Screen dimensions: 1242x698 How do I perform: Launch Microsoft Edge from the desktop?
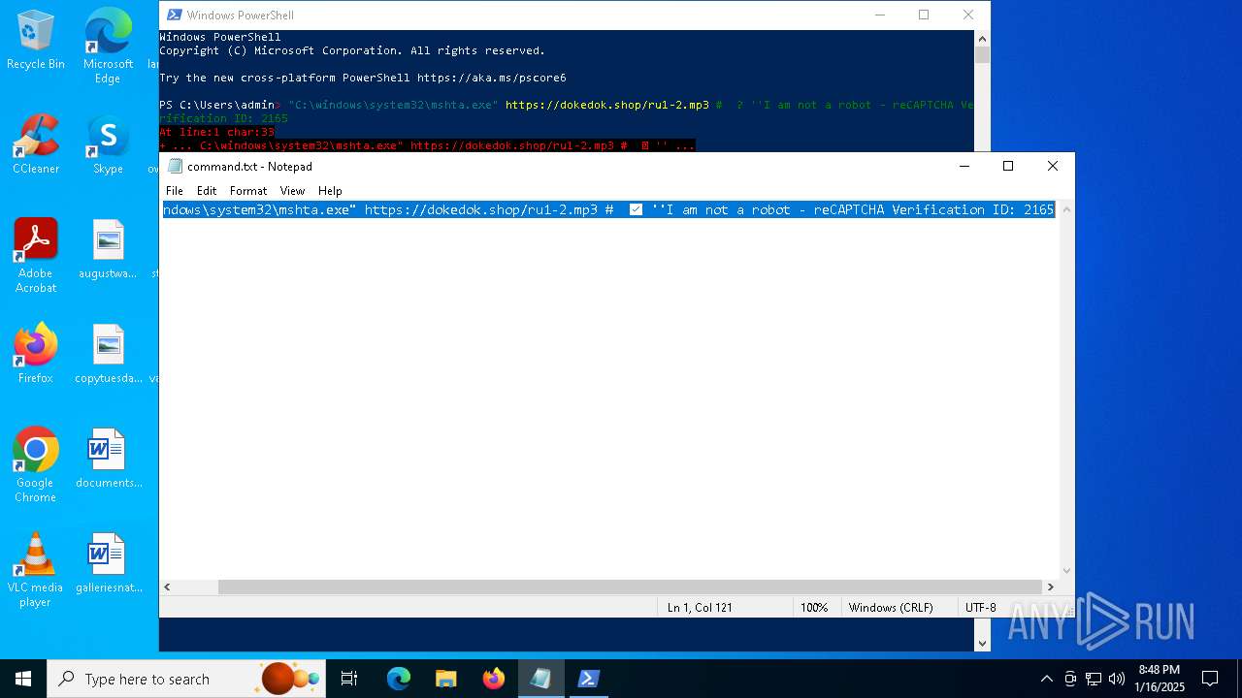tap(108, 46)
